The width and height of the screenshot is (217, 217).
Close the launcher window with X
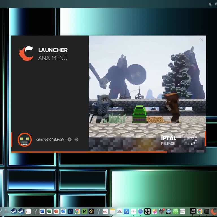(x=201, y=40)
